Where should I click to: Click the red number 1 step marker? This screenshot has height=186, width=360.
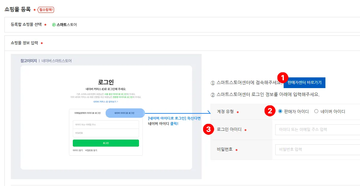click(282, 77)
